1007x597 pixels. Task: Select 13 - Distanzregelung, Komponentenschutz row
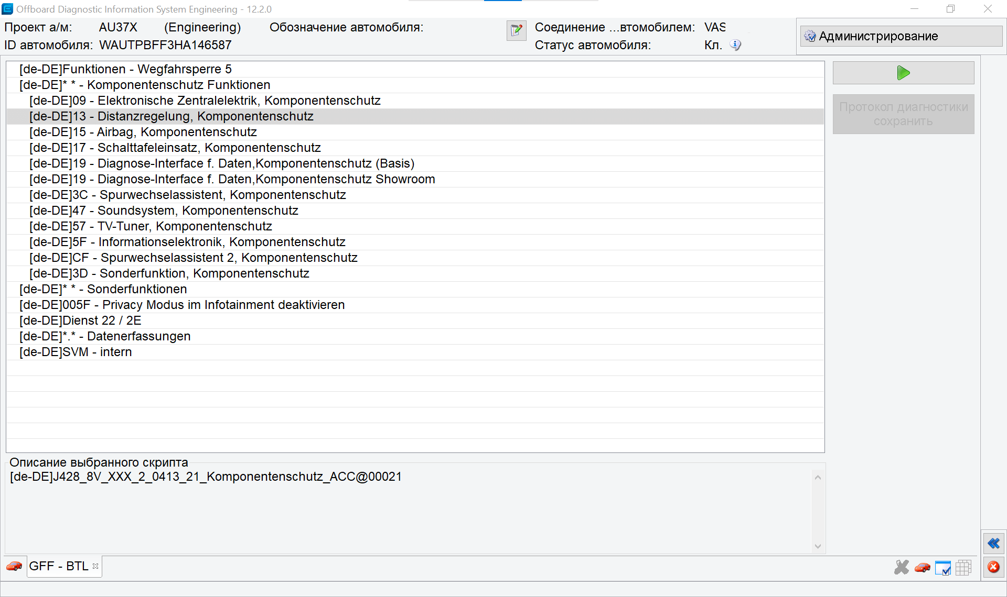pyautogui.click(x=415, y=116)
